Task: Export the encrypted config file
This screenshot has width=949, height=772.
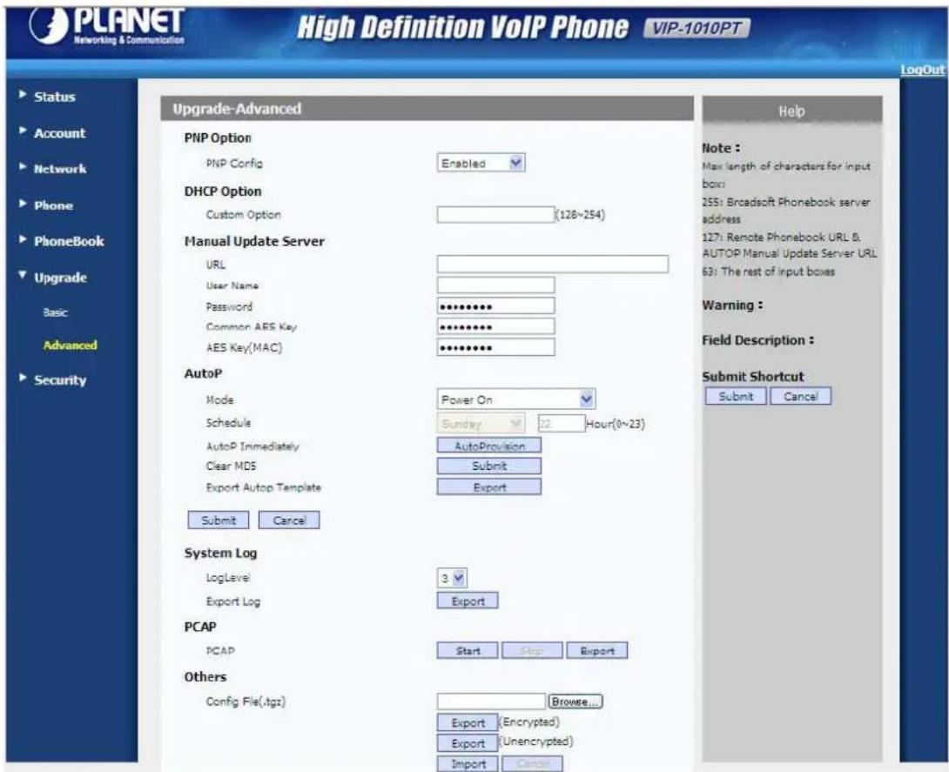Action: pyautogui.click(x=468, y=723)
